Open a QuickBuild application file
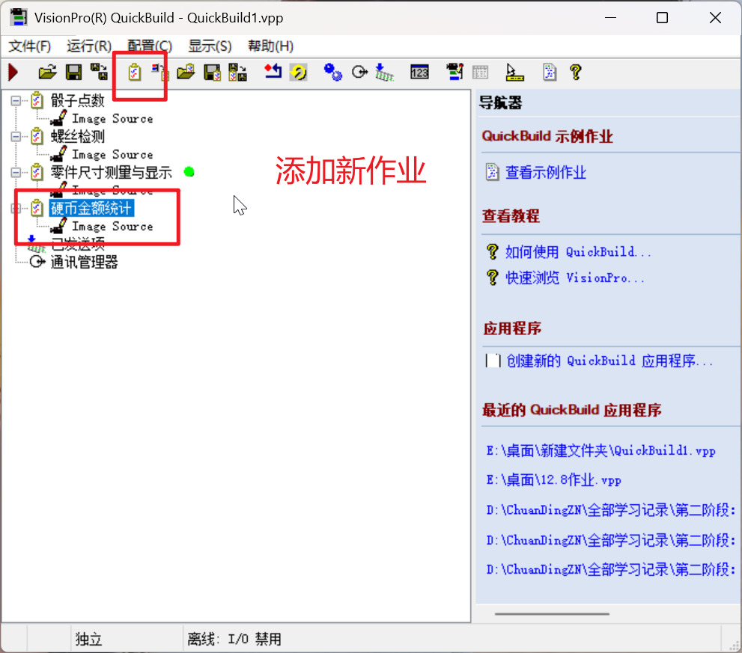The height and width of the screenshot is (653, 742). (x=47, y=73)
